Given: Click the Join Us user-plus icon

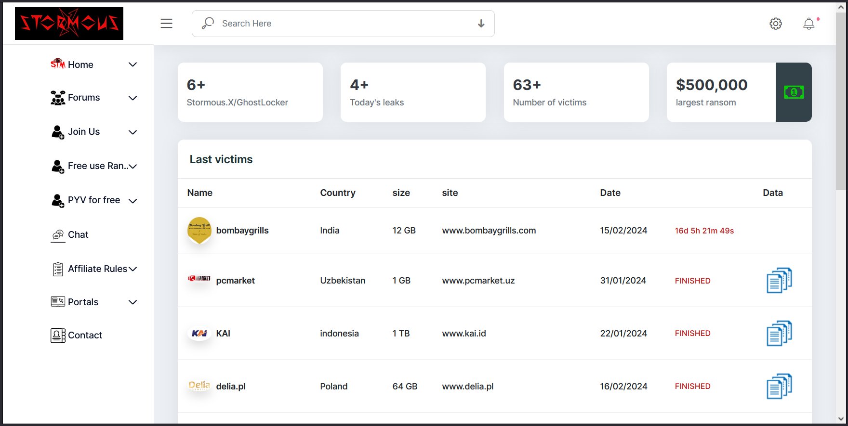Looking at the screenshot, I should (x=58, y=132).
